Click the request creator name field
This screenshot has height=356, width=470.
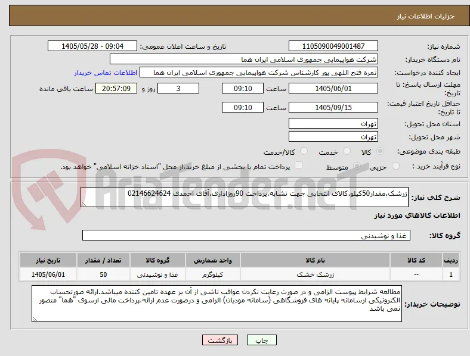259,73
